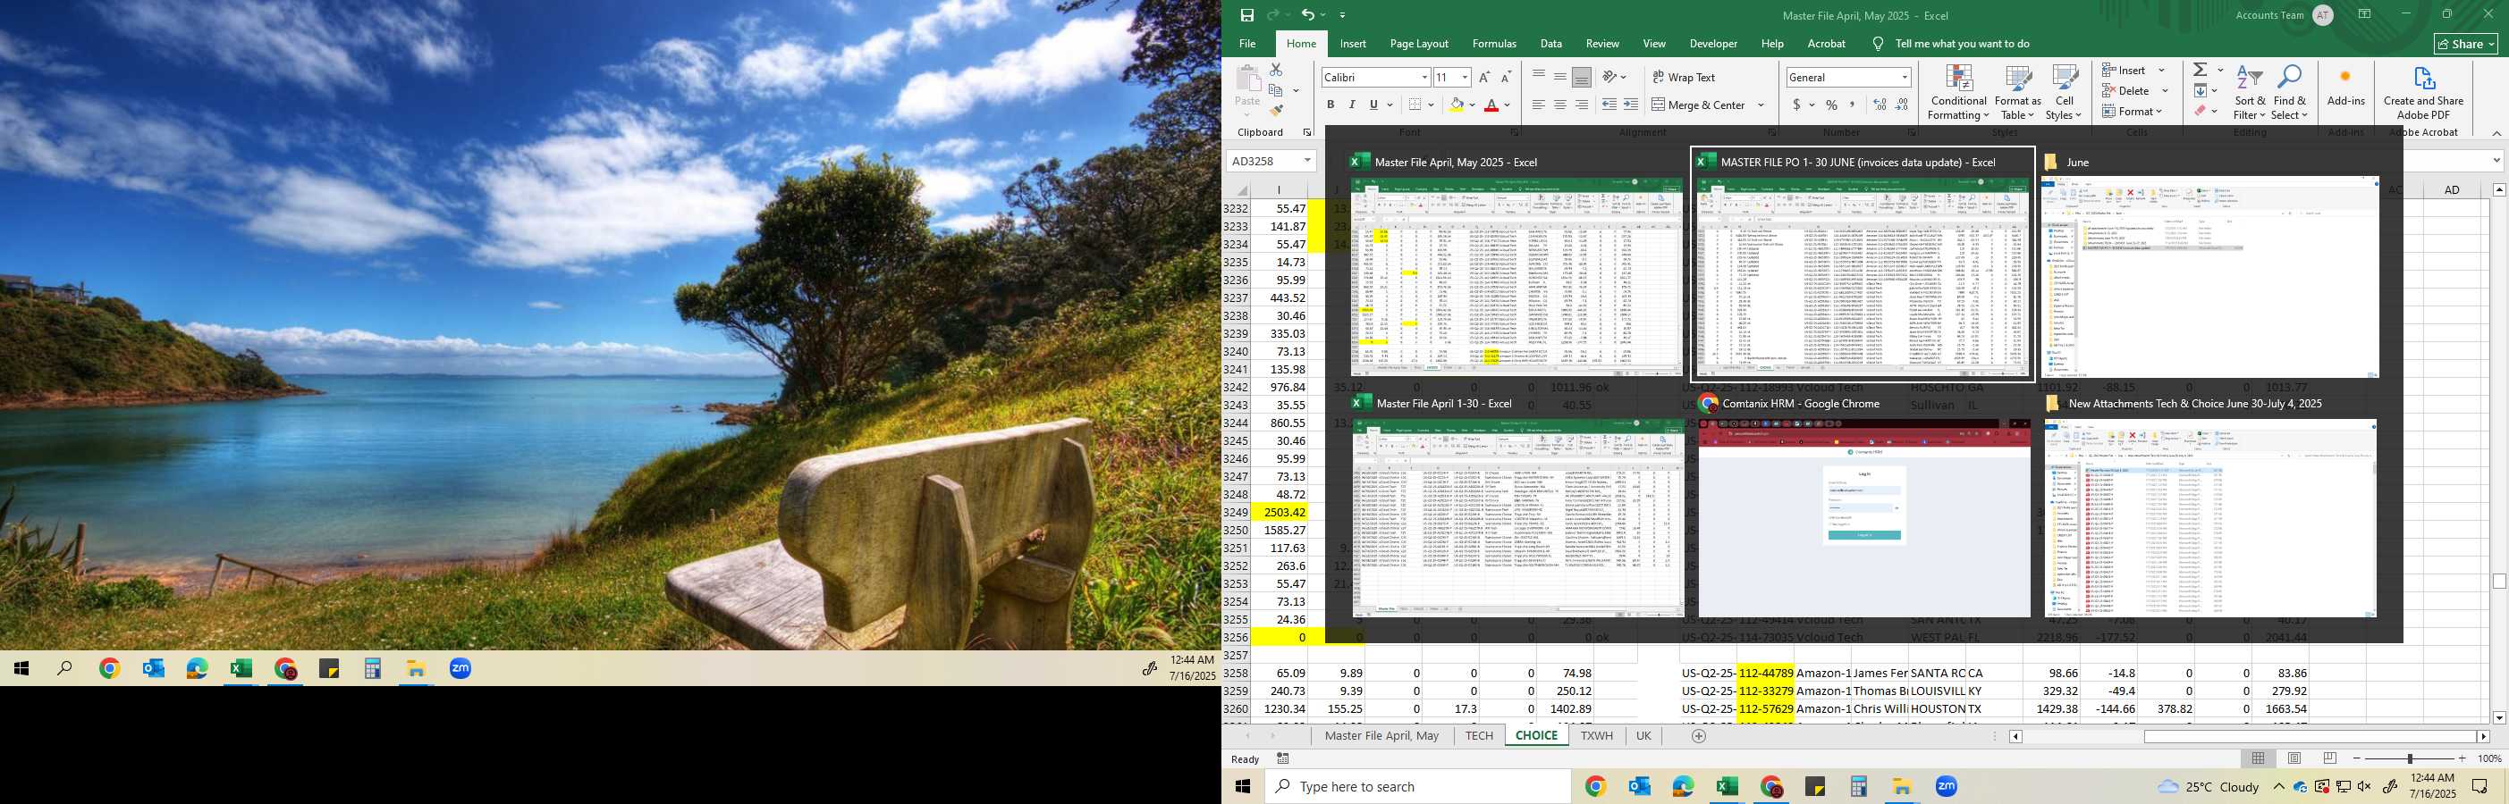Click the Decrease Indent icon

coord(1609,105)
